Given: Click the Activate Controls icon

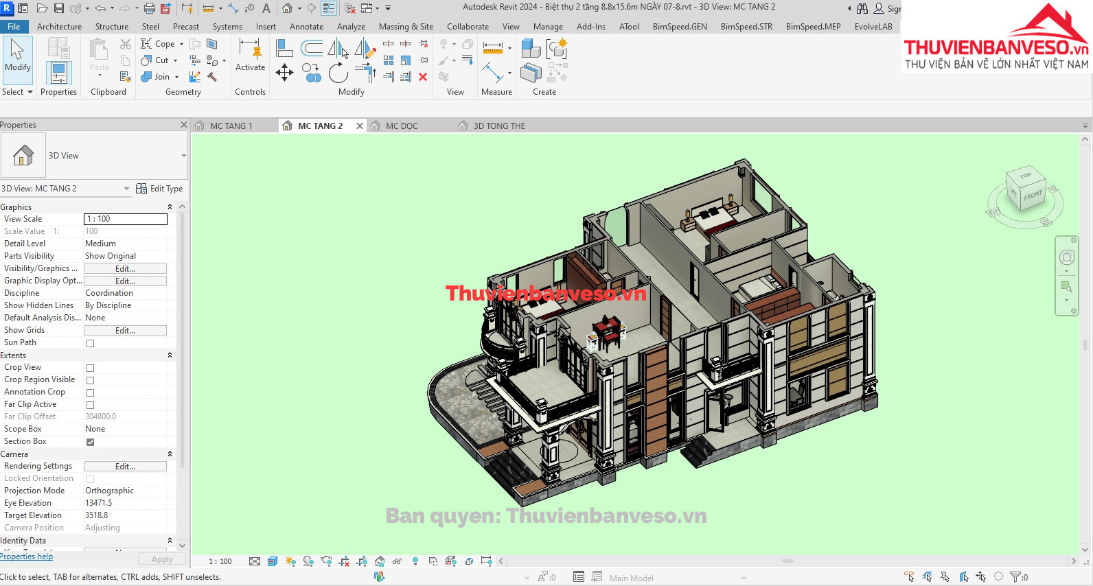Looking at the screenshot, I should (250, 55).
